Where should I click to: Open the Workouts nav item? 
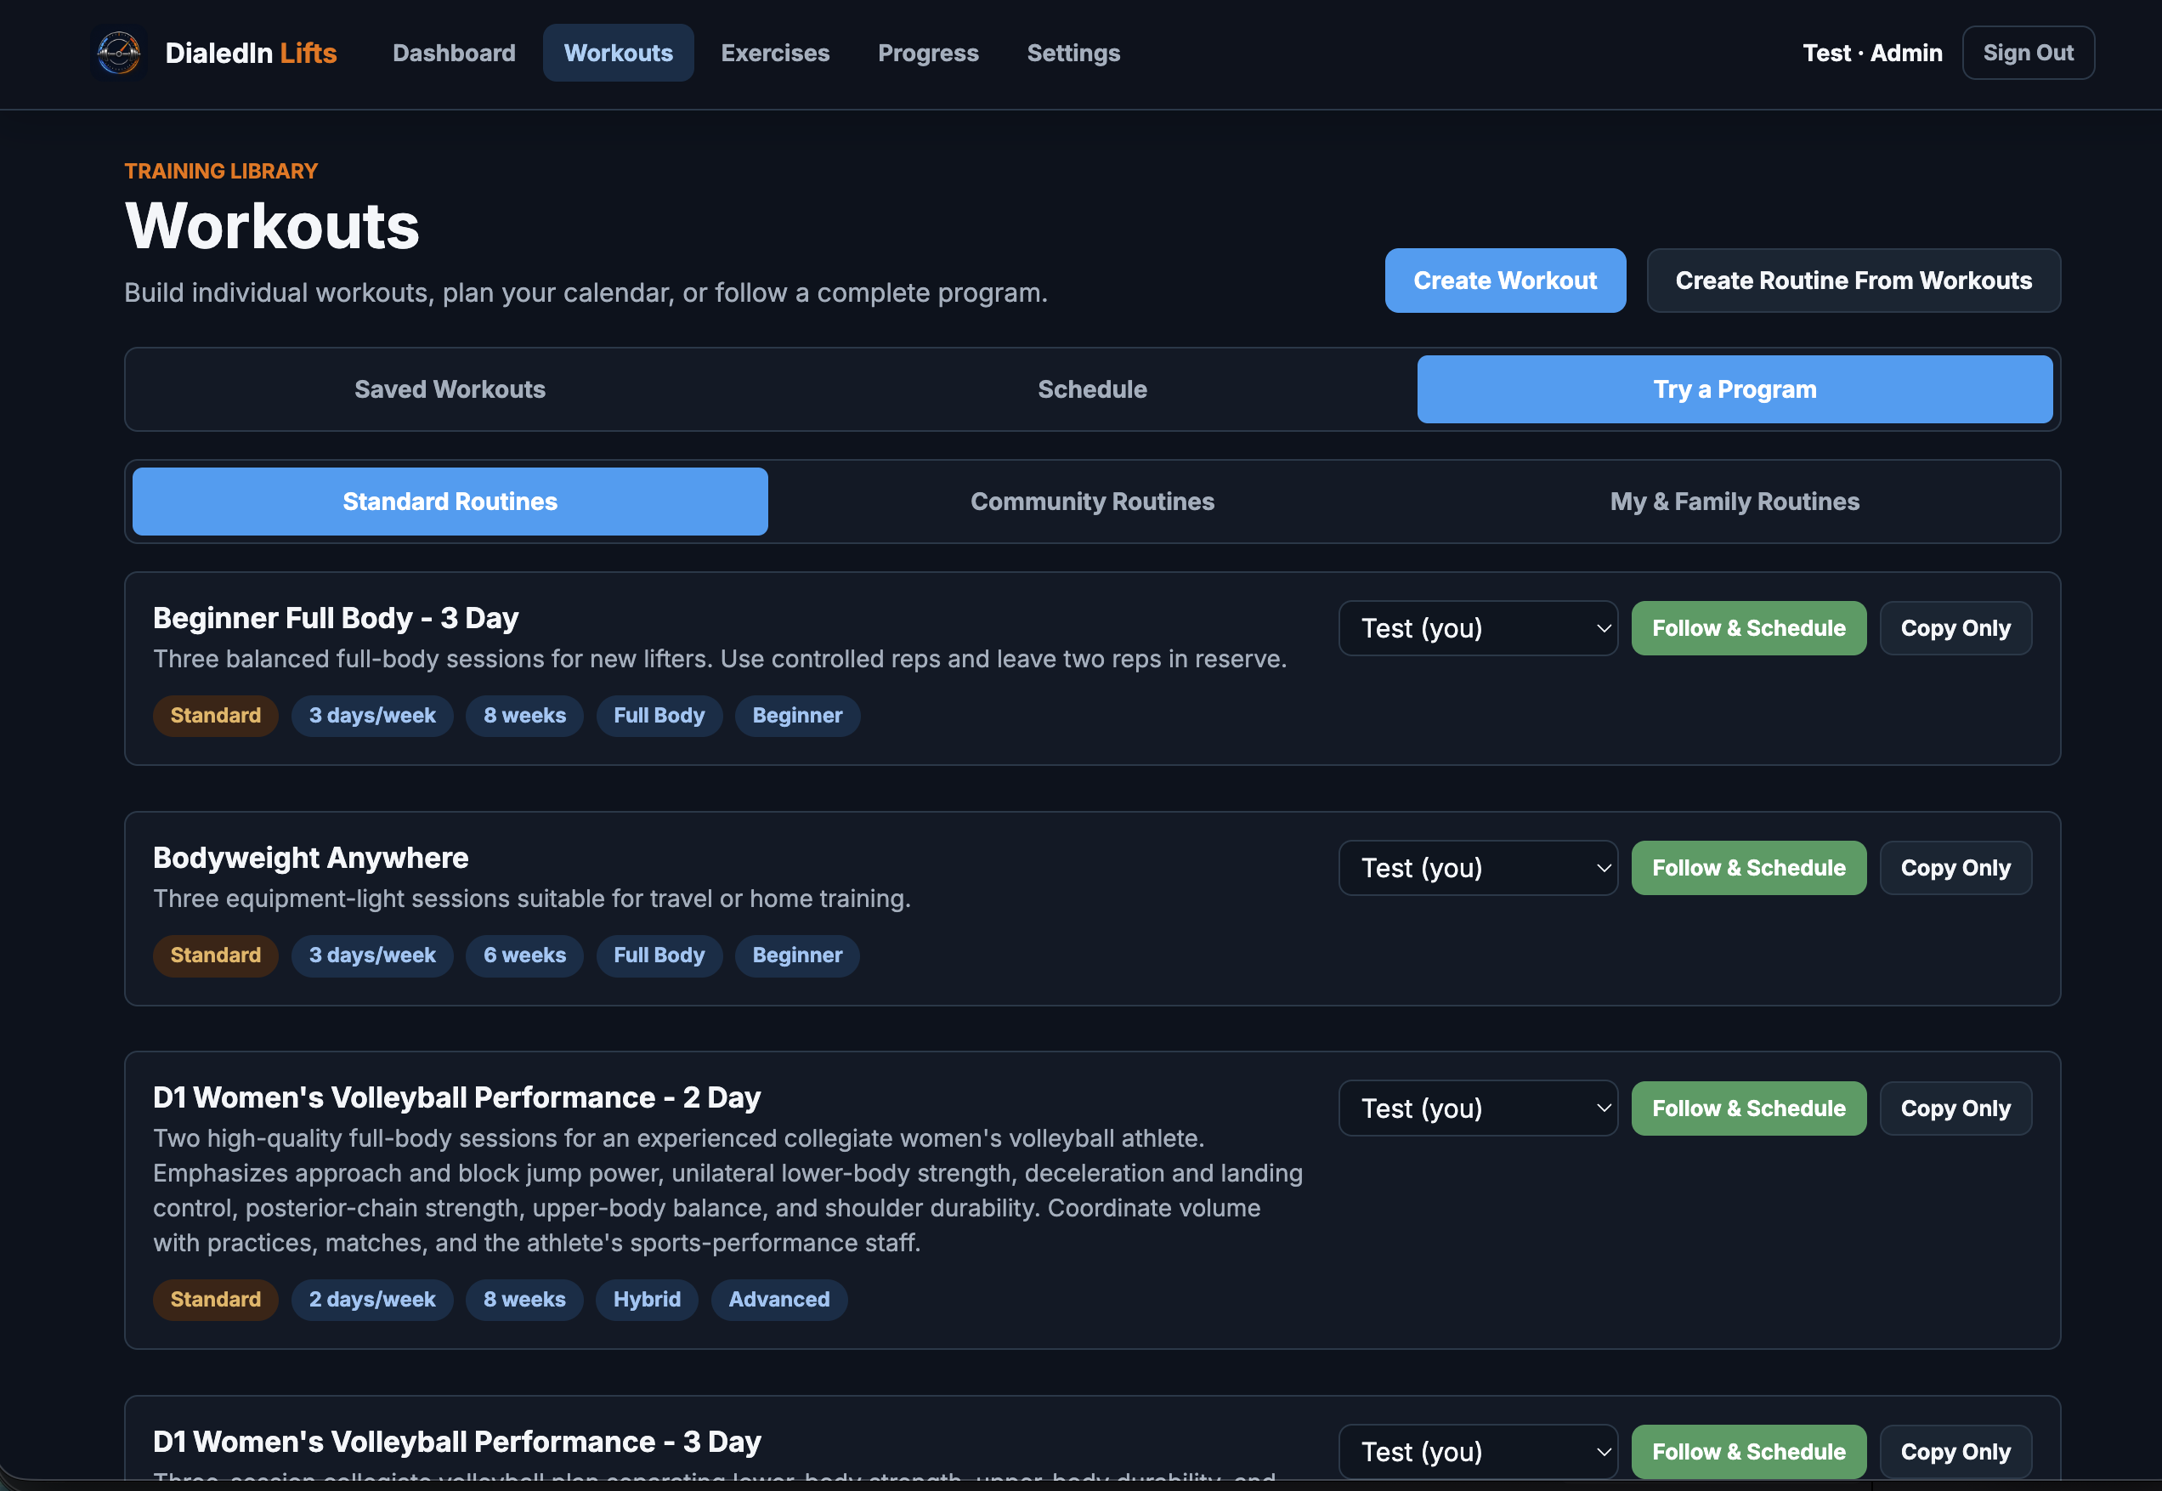618,53
